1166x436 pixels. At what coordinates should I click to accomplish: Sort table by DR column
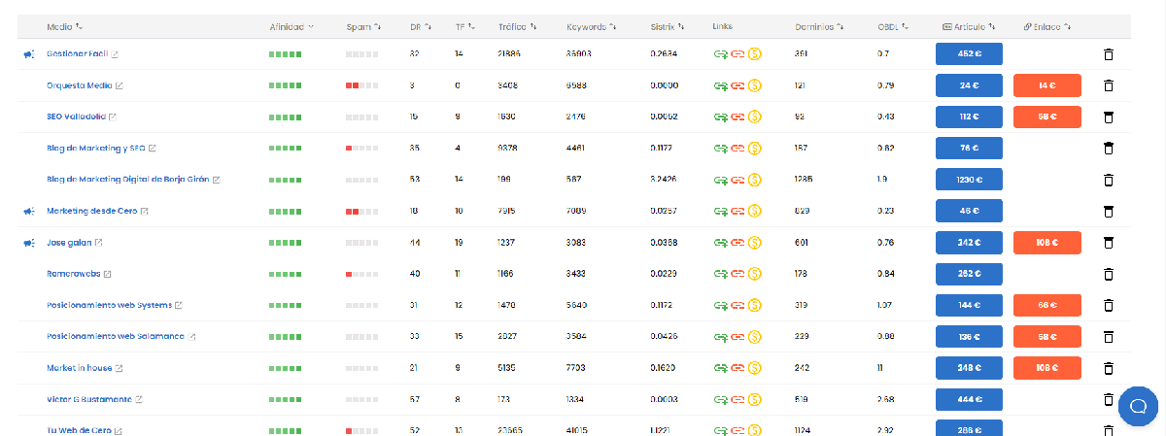(421, 26)
